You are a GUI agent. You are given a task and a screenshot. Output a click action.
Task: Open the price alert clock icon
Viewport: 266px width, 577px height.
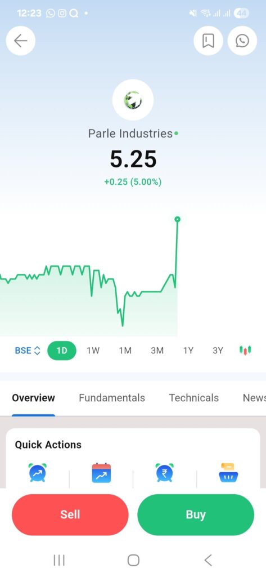(38, 473)
